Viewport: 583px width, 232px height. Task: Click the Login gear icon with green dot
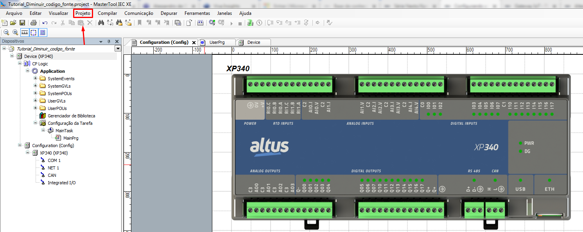coord(212,23)
